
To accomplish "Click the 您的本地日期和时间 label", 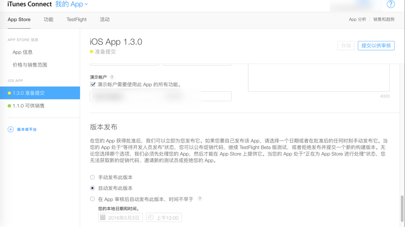I will pos(118,208).
